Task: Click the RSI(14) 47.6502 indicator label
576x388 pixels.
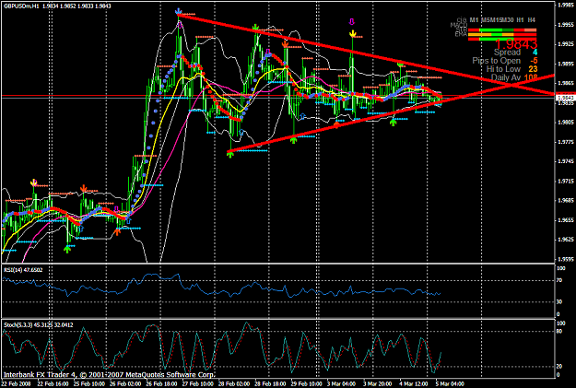Action: tap(23, 270)
